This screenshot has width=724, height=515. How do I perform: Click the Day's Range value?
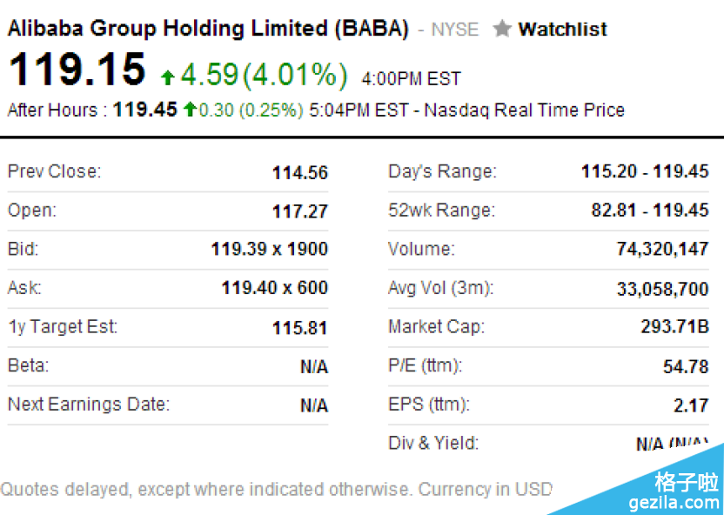click(x=645, y=171)
